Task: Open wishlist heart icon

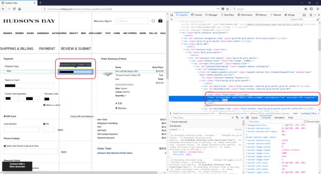Action: (x=153, y=21)
